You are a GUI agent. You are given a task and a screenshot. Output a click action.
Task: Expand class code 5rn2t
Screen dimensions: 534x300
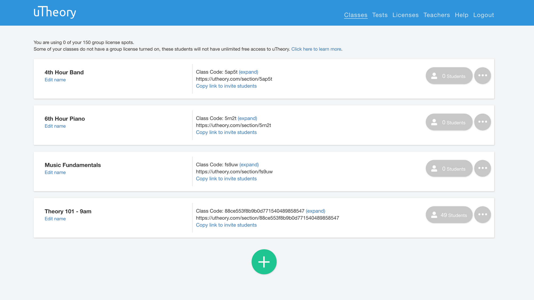coord(247,118)
